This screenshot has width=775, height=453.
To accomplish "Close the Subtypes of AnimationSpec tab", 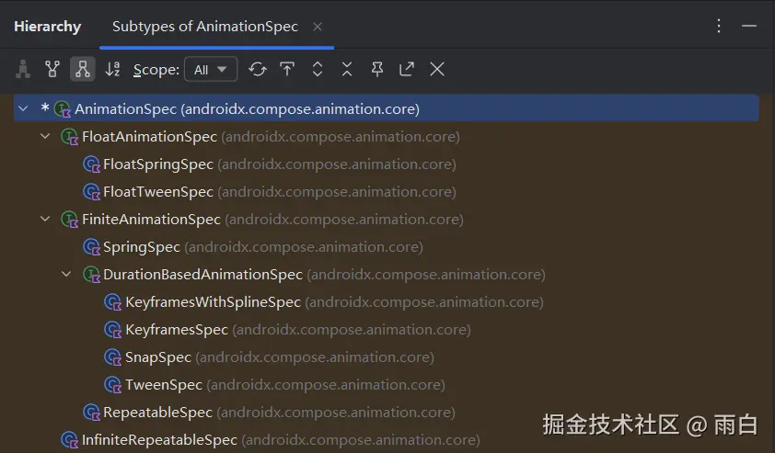I will [x=318, y=27].
